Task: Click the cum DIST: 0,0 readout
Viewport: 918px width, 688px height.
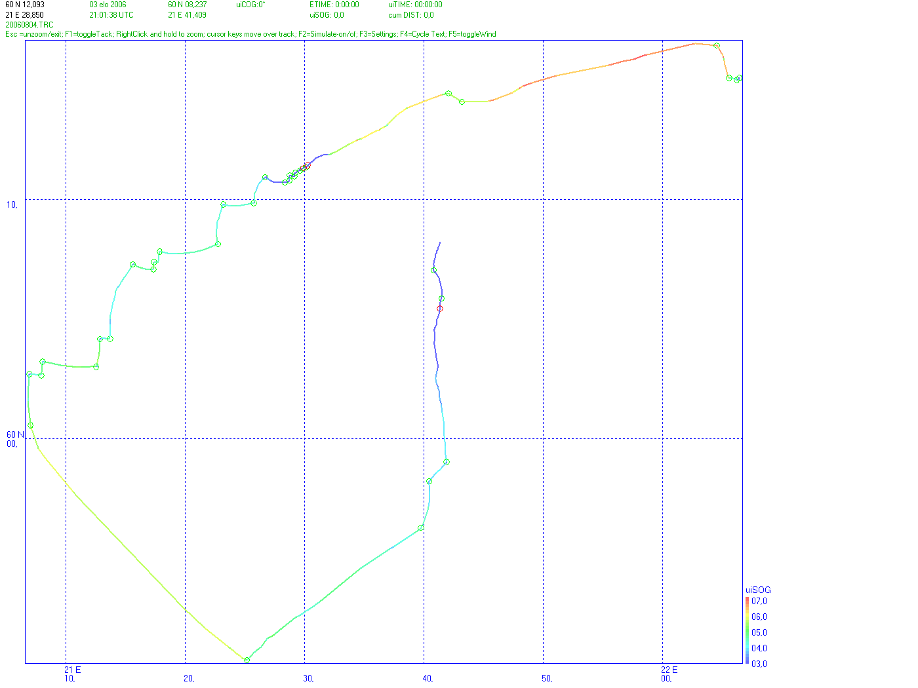Action: pos(411,15)
